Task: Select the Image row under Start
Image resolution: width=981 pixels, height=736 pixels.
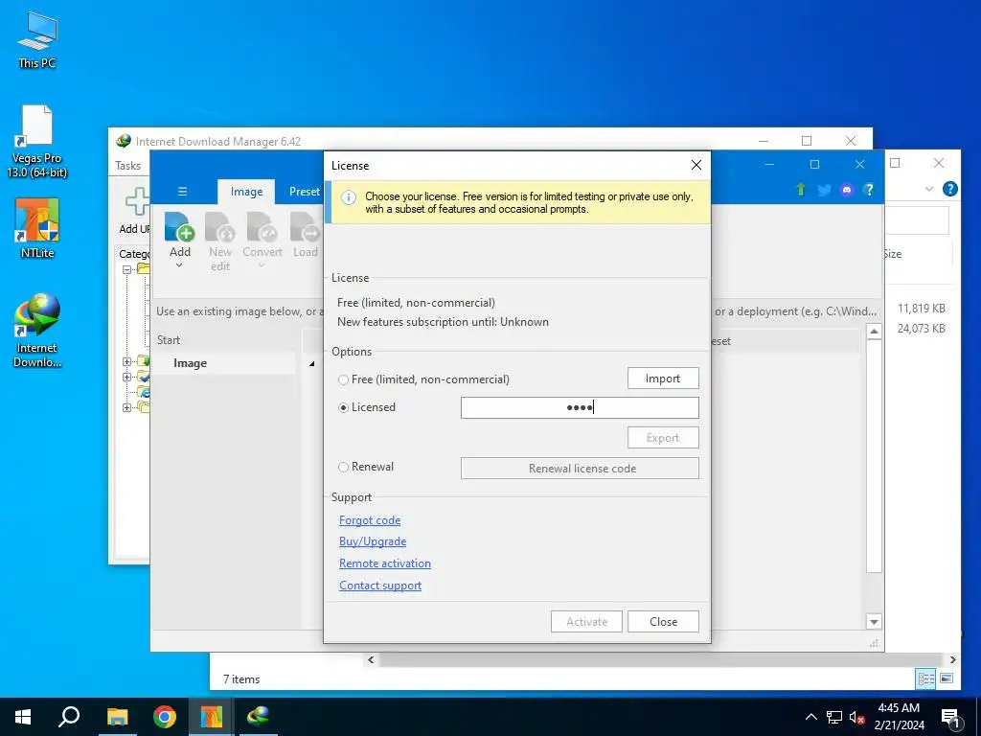Action: 224,363
